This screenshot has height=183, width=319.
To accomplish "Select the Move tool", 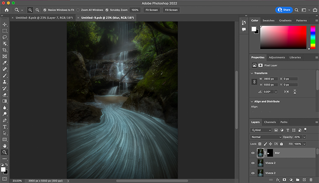I will 5,24.
